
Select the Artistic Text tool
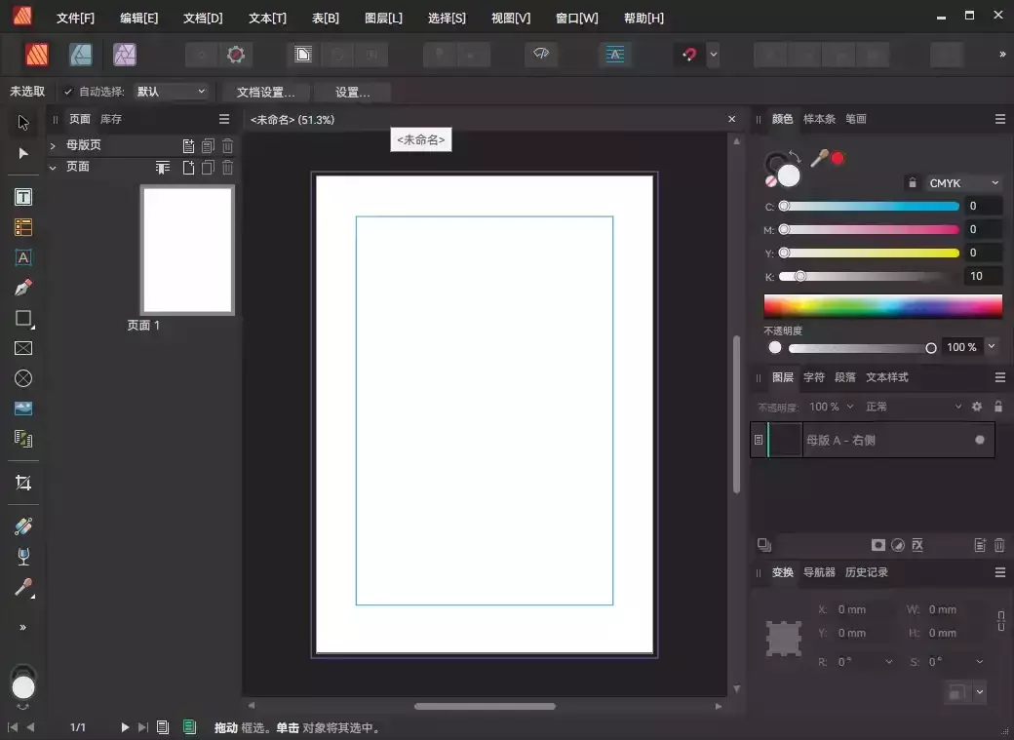[x=23, y=257]
